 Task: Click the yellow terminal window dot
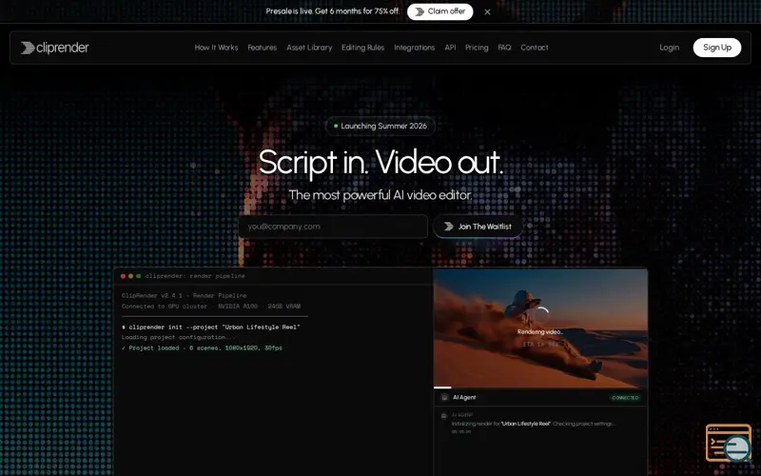tap(130, 276)
